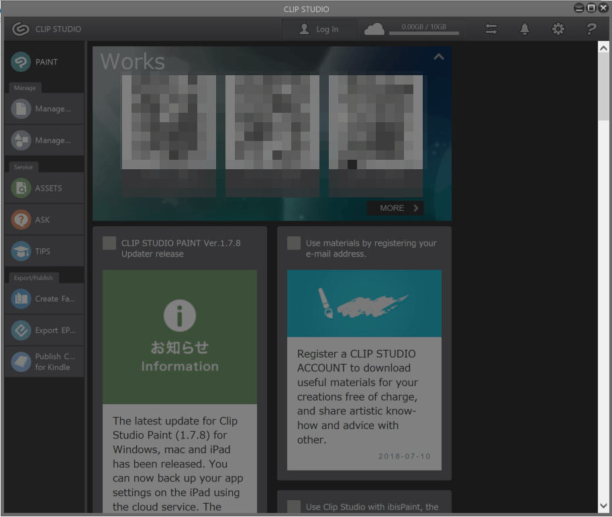Open the third Works thumbnail
612x517 pixels.
pyautogui.click(x=376, y=136)
